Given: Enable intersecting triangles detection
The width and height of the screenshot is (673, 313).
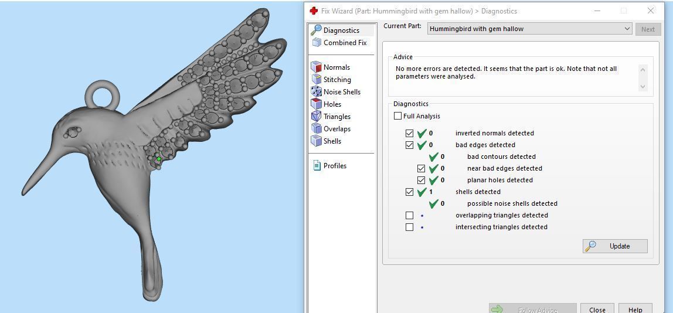Looking at the screenshot, I should click(409, 227).
